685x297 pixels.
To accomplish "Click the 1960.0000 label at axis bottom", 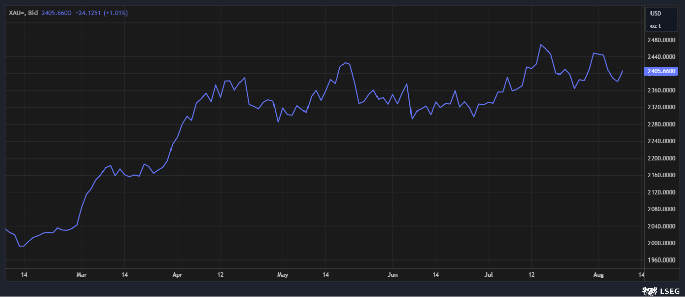I will pos(662,260).
